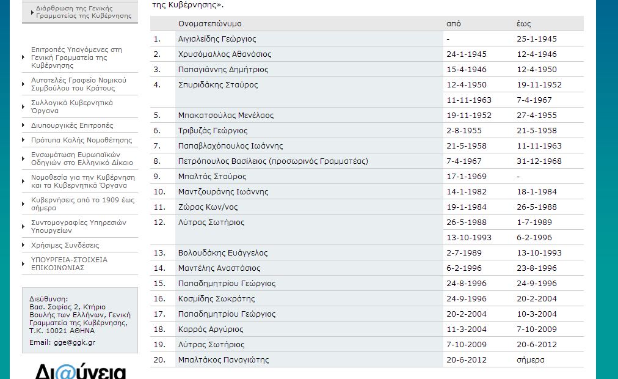Click arrow beside Χρήσιμες Συνδέσεις
The image size is (618, 379).
24,246
